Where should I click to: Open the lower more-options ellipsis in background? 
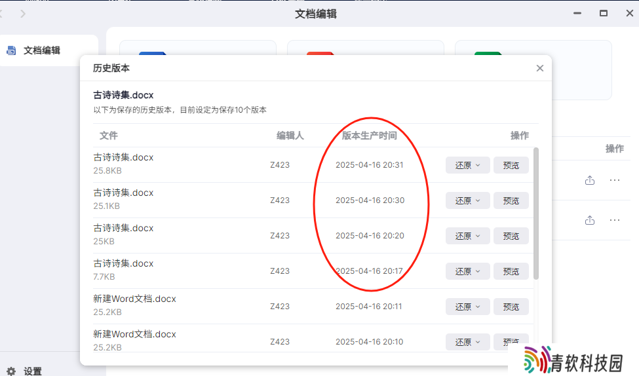tap(615, 220)
